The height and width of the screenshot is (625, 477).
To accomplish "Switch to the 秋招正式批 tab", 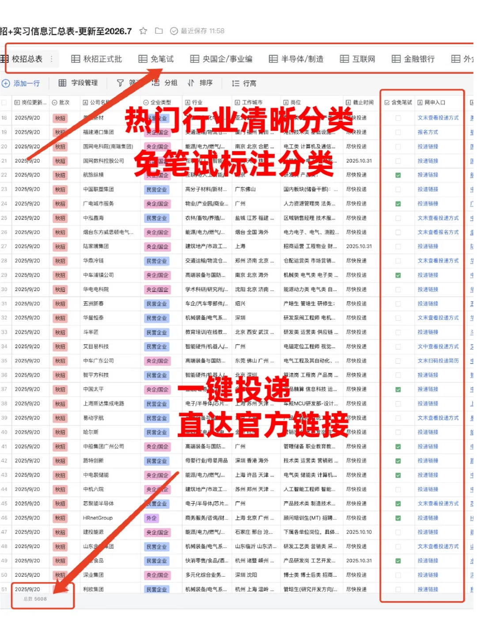I will (97, 59).
